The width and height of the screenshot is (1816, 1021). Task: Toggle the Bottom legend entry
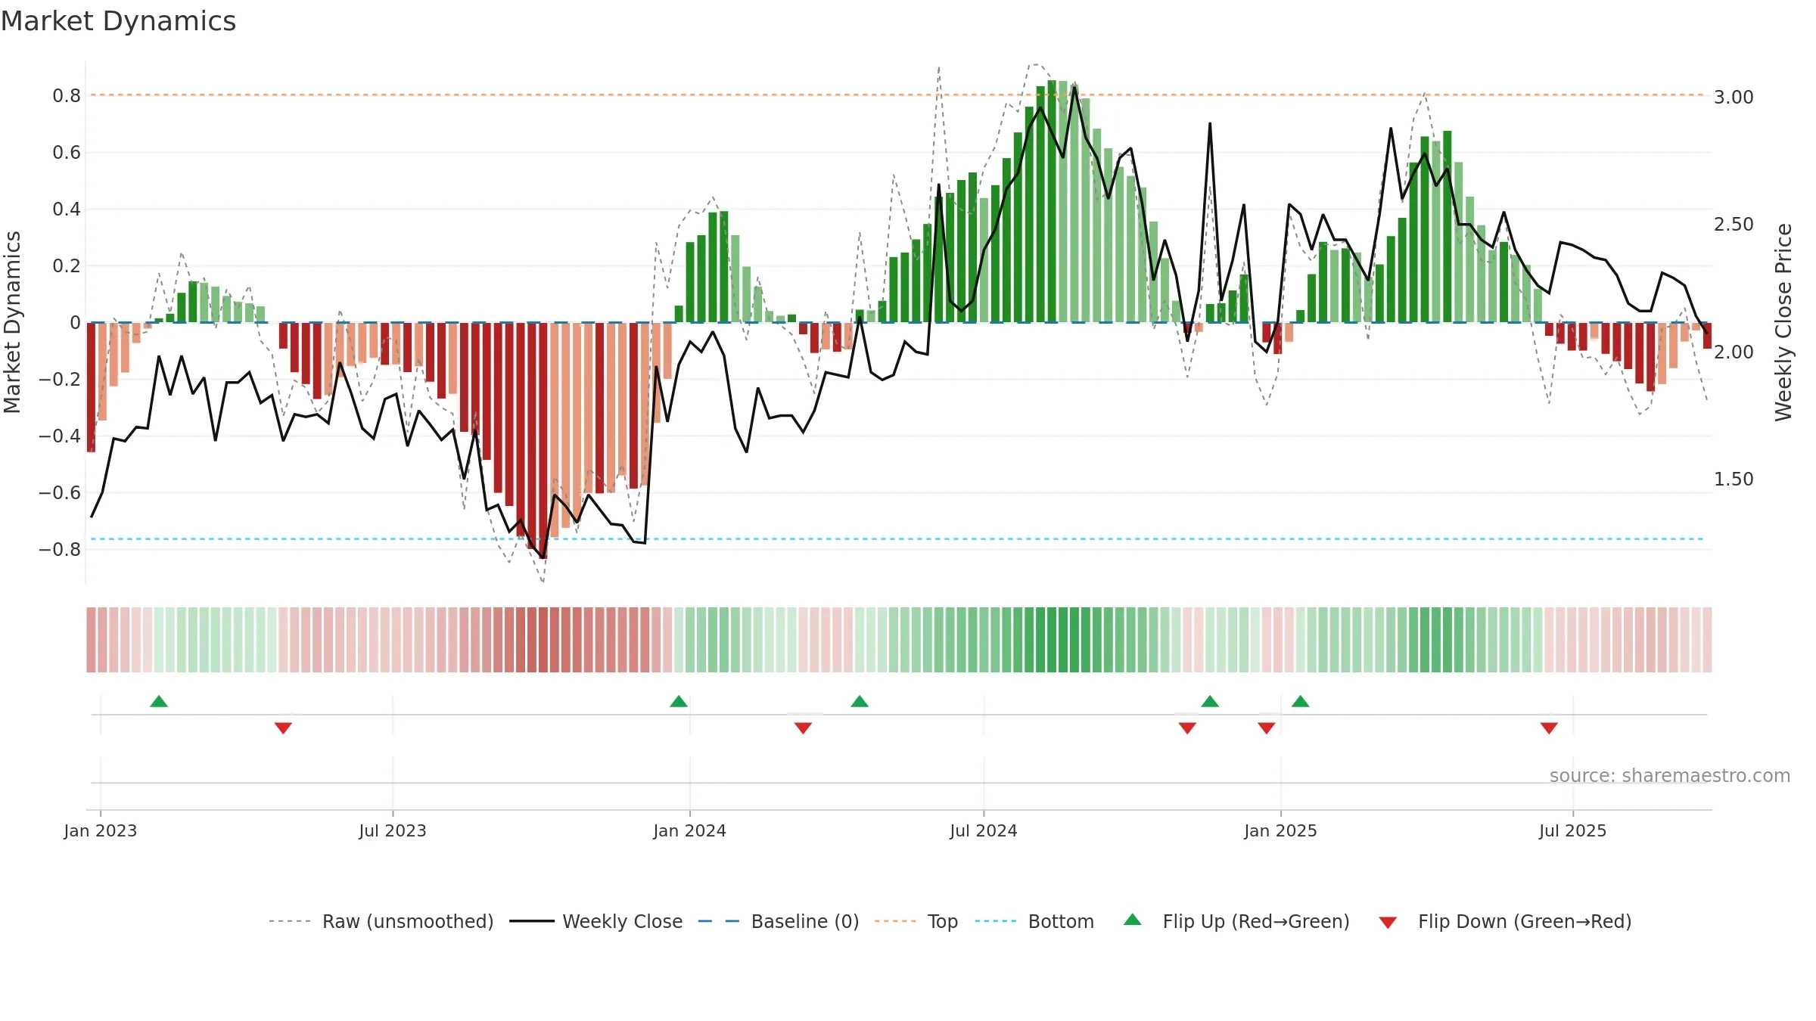pos(1034,921)
